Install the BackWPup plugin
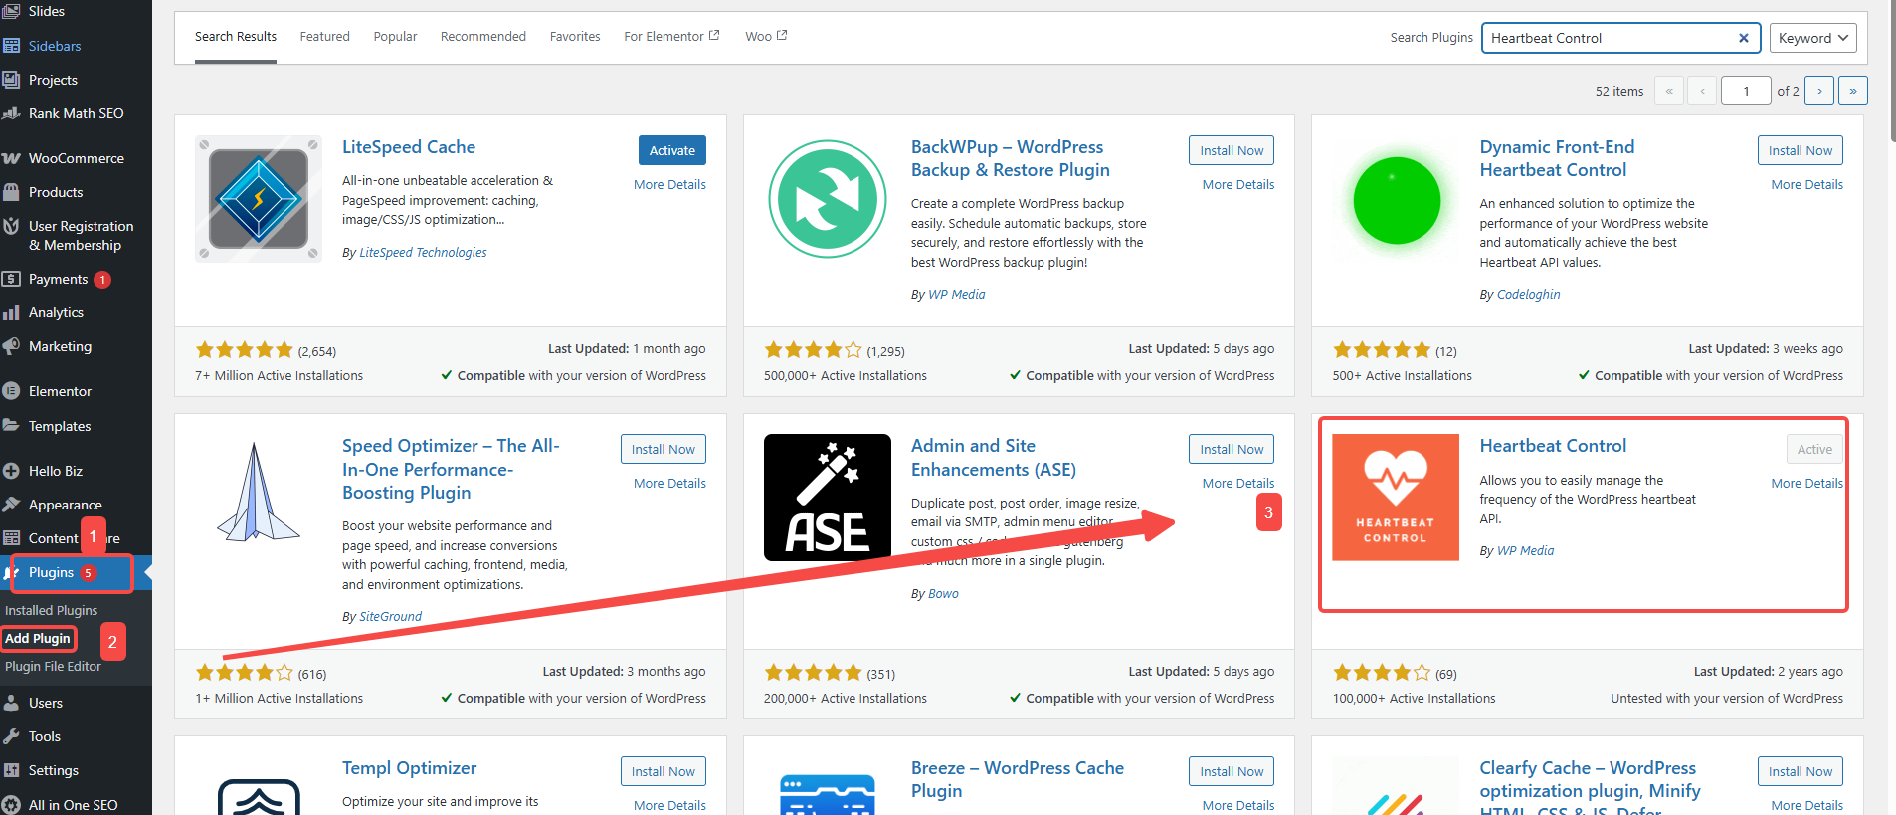This screenshot has width=1896, height=815. coord(1231,150)
